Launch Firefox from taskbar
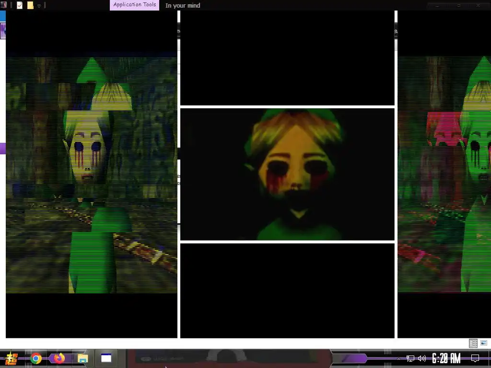Screen dimensions: 491x368 [x=59, y=358]
